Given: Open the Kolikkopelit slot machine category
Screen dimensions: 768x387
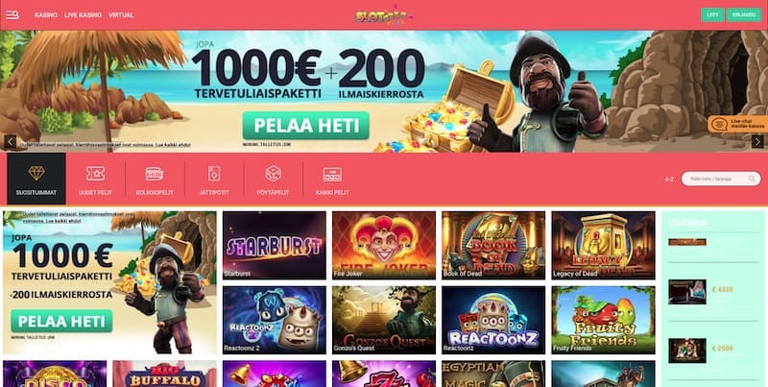Looking at the screenshot, I should [155, 179].
